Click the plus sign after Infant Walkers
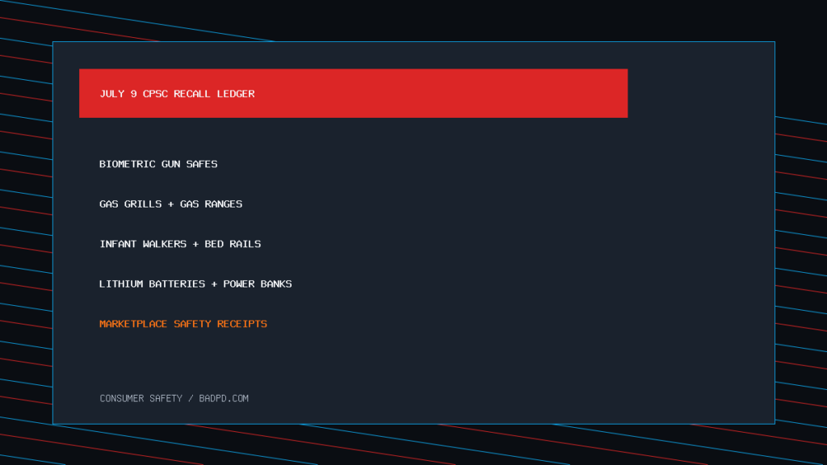 (195, 244)
